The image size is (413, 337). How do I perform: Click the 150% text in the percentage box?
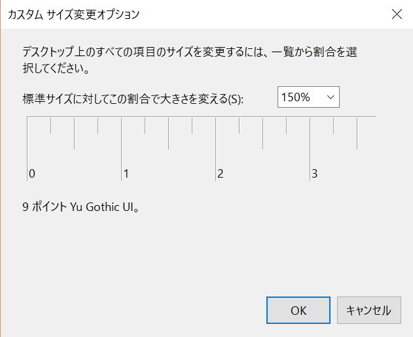click(x=296, y=97)
